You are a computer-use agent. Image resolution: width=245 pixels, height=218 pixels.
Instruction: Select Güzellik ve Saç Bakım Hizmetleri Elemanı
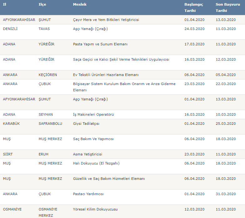click(109, 179)
